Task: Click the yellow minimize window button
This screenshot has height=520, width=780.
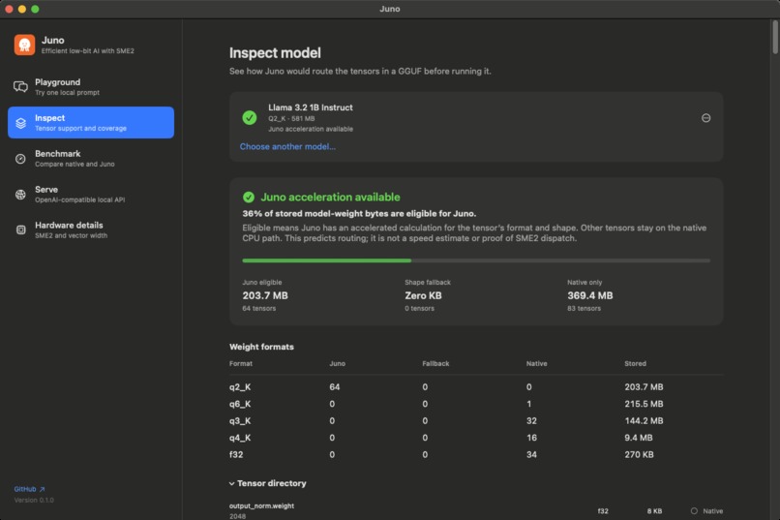Action: [x=22, y=9]
